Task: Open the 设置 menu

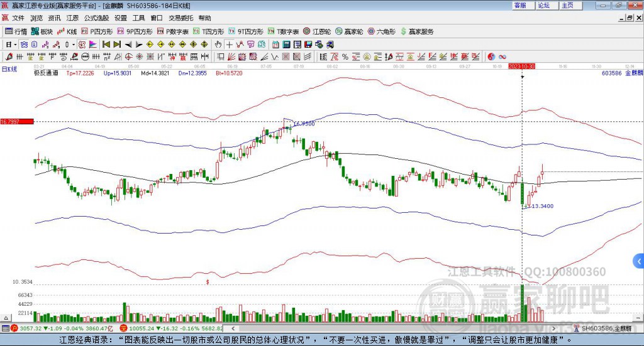Action: coord(121,18)
